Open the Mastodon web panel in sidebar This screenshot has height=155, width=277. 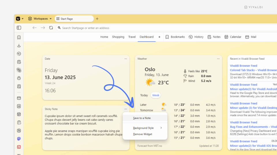[x=19, y=139]
